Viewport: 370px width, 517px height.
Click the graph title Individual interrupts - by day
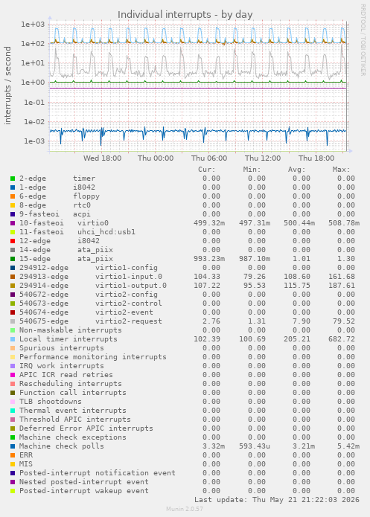point(185,15)
